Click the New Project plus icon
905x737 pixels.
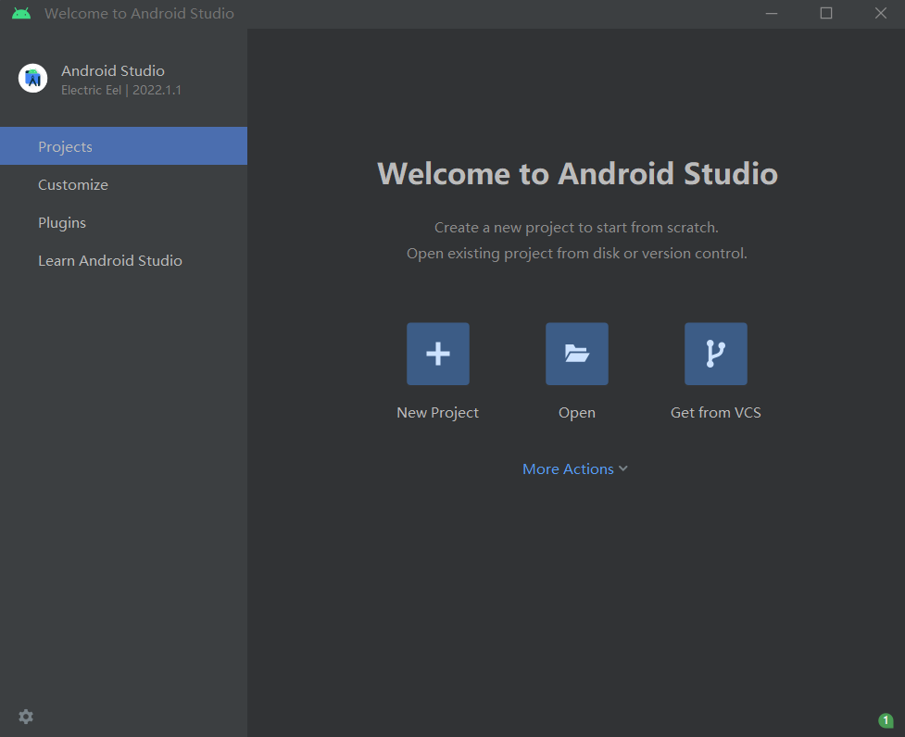pos(437,354)
